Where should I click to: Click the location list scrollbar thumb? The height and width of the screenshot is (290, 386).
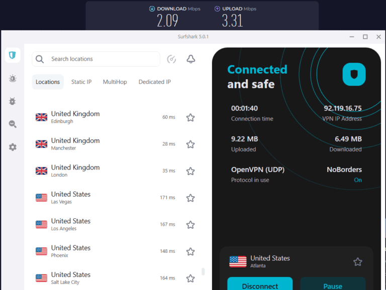point(203,271)
